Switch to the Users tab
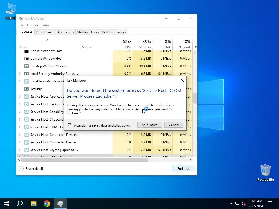This screenshot has width=279, height=209. (x=95, y=32)
